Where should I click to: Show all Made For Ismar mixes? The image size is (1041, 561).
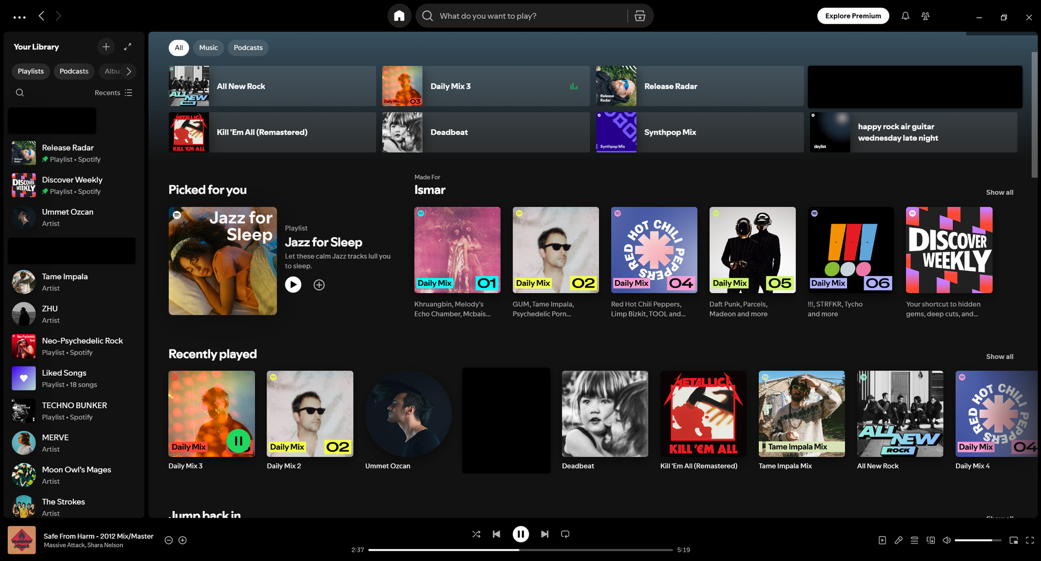click(999, 192)
